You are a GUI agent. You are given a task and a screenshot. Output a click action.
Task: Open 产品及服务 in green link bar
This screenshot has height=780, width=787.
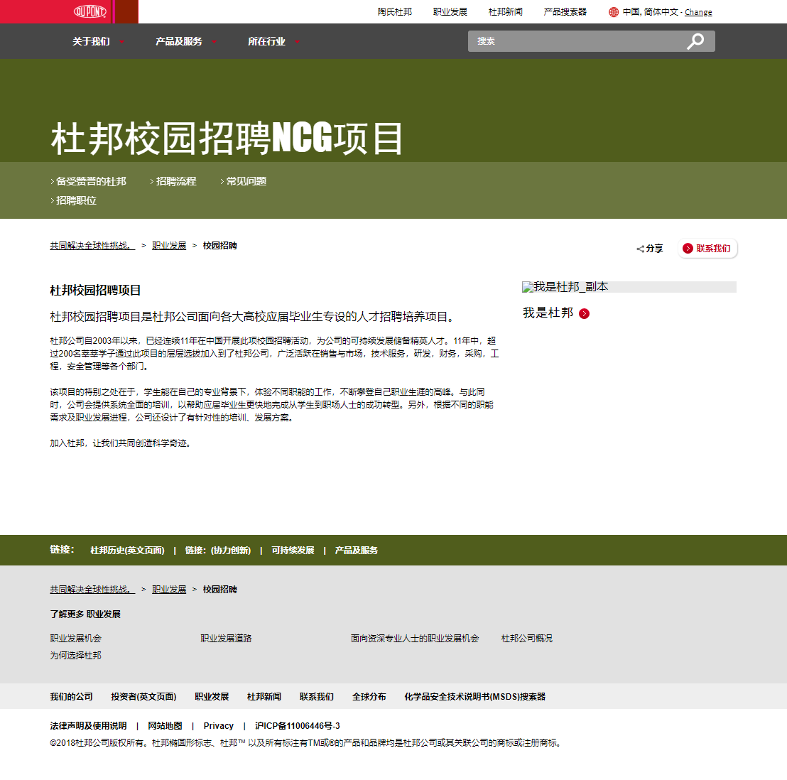[x=357, y=551]
